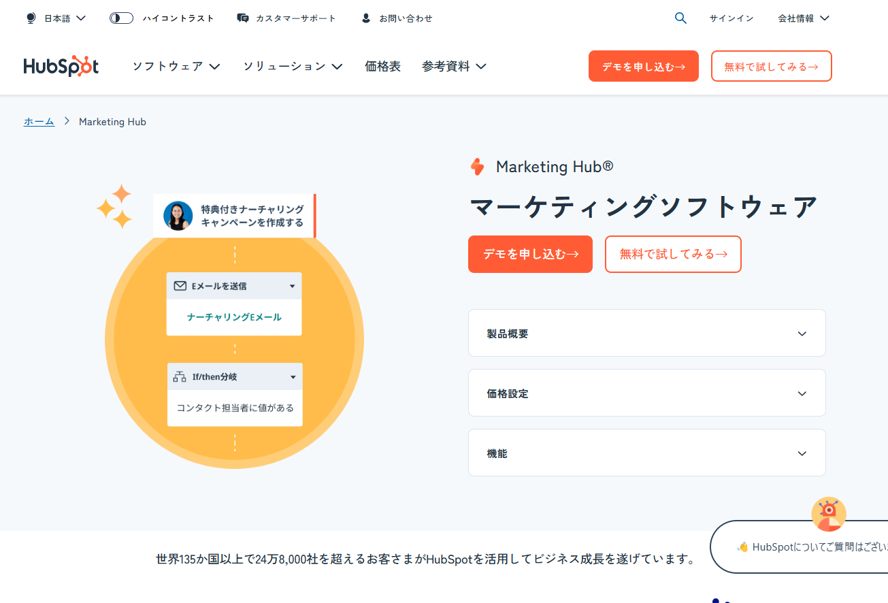Image resolution: width=888 pixels, height=603 pixels.
Task: Open the HubSpot chatbot avatar
Action: coord(829,515)
